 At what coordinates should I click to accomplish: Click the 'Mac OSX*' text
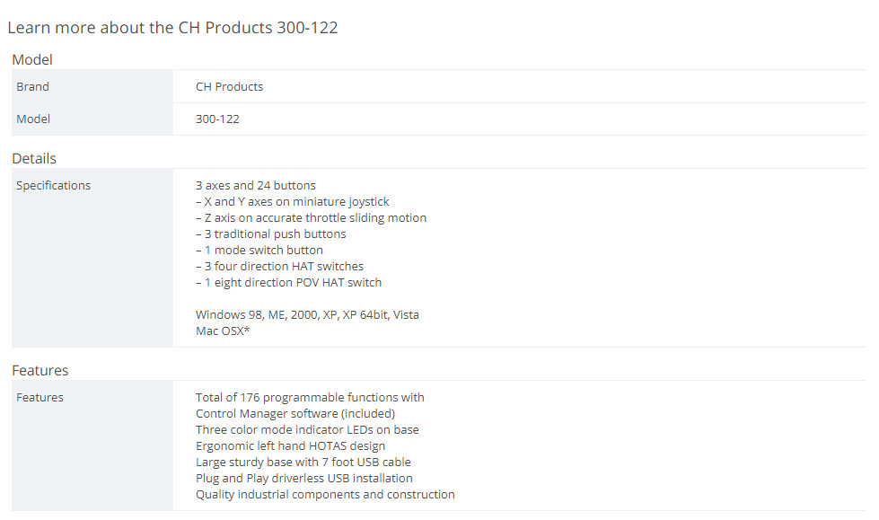pyautogui.click(x=223, y=331)
